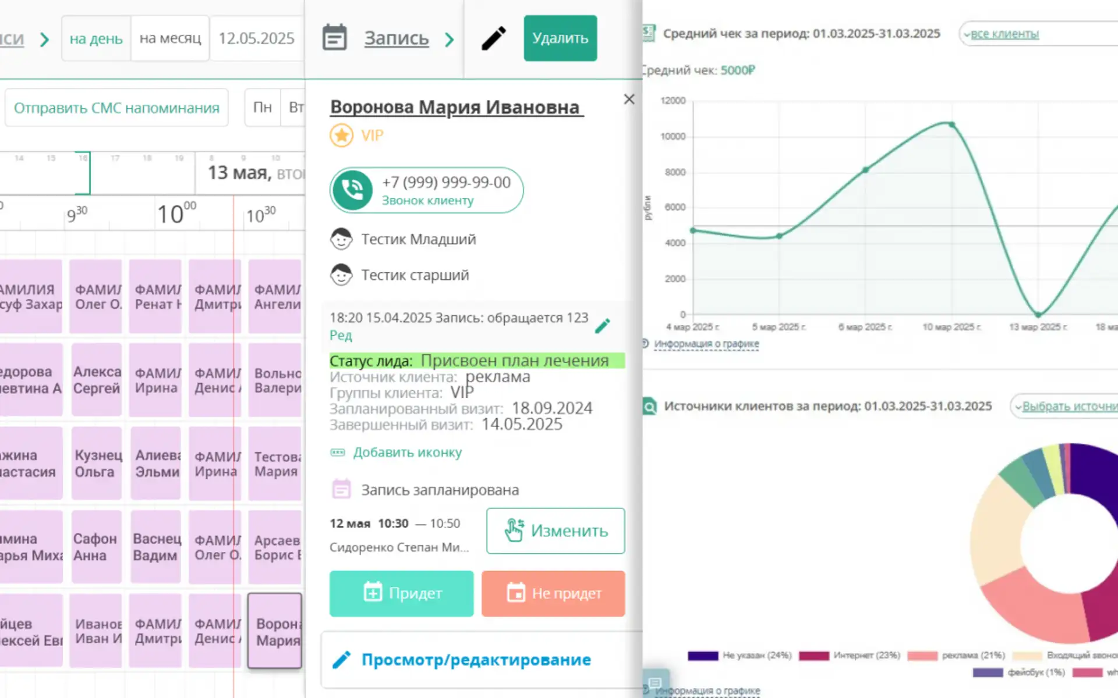The image size is (1118, 698).
Task: Open the Запись link in header
Action: pos(397,38)
